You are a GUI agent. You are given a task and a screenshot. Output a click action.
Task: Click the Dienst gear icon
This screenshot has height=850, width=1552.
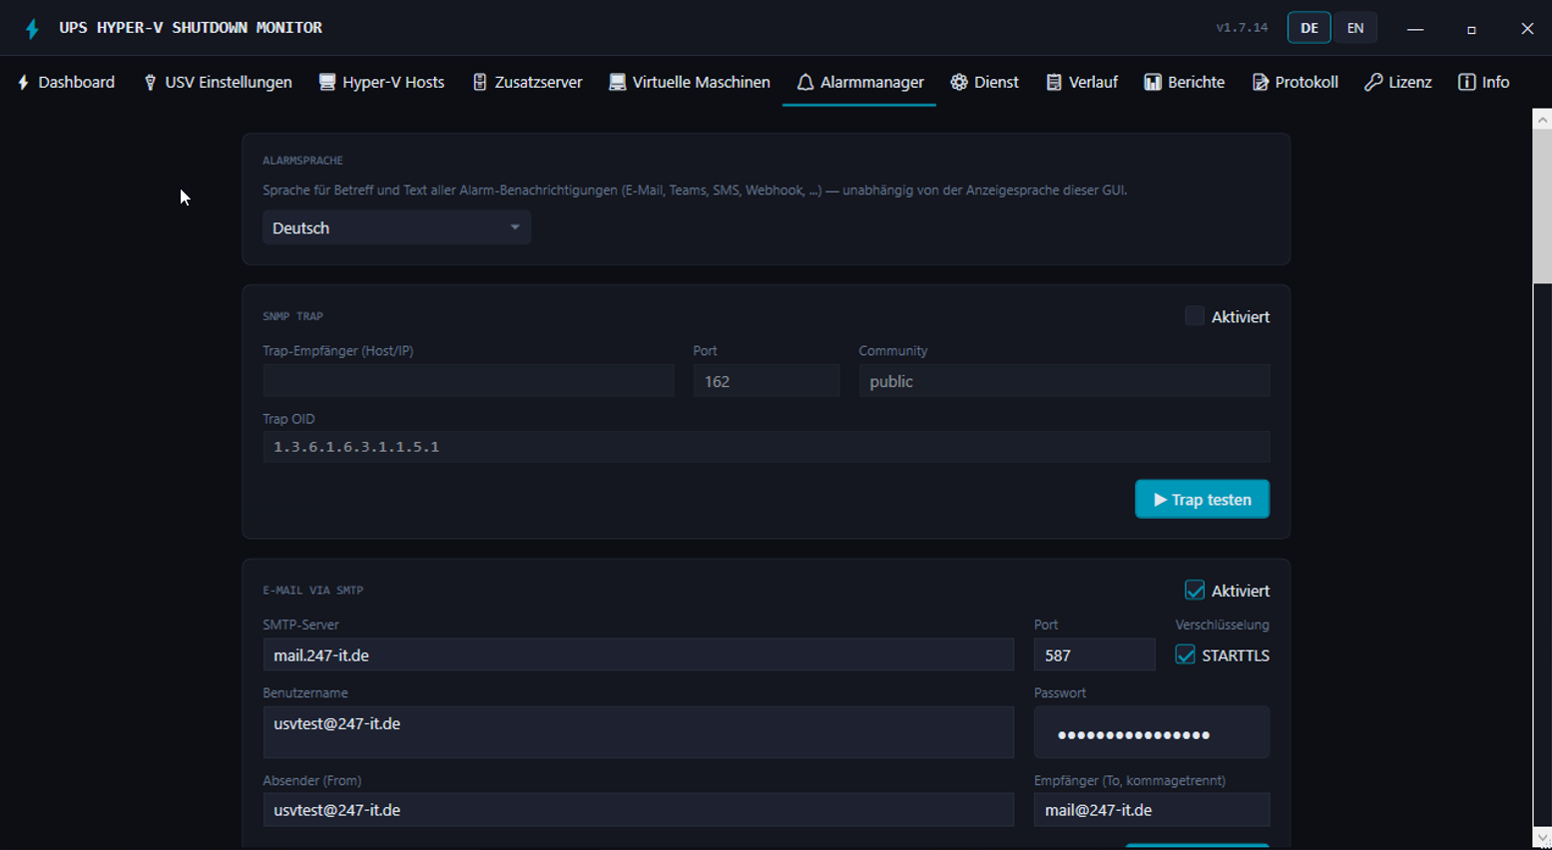[959, 82]
